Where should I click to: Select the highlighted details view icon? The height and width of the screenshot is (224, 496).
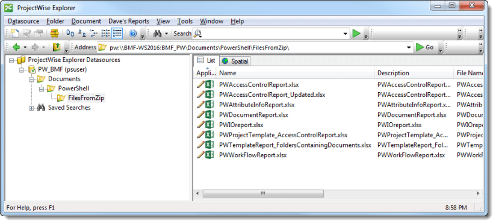point(117,33)
